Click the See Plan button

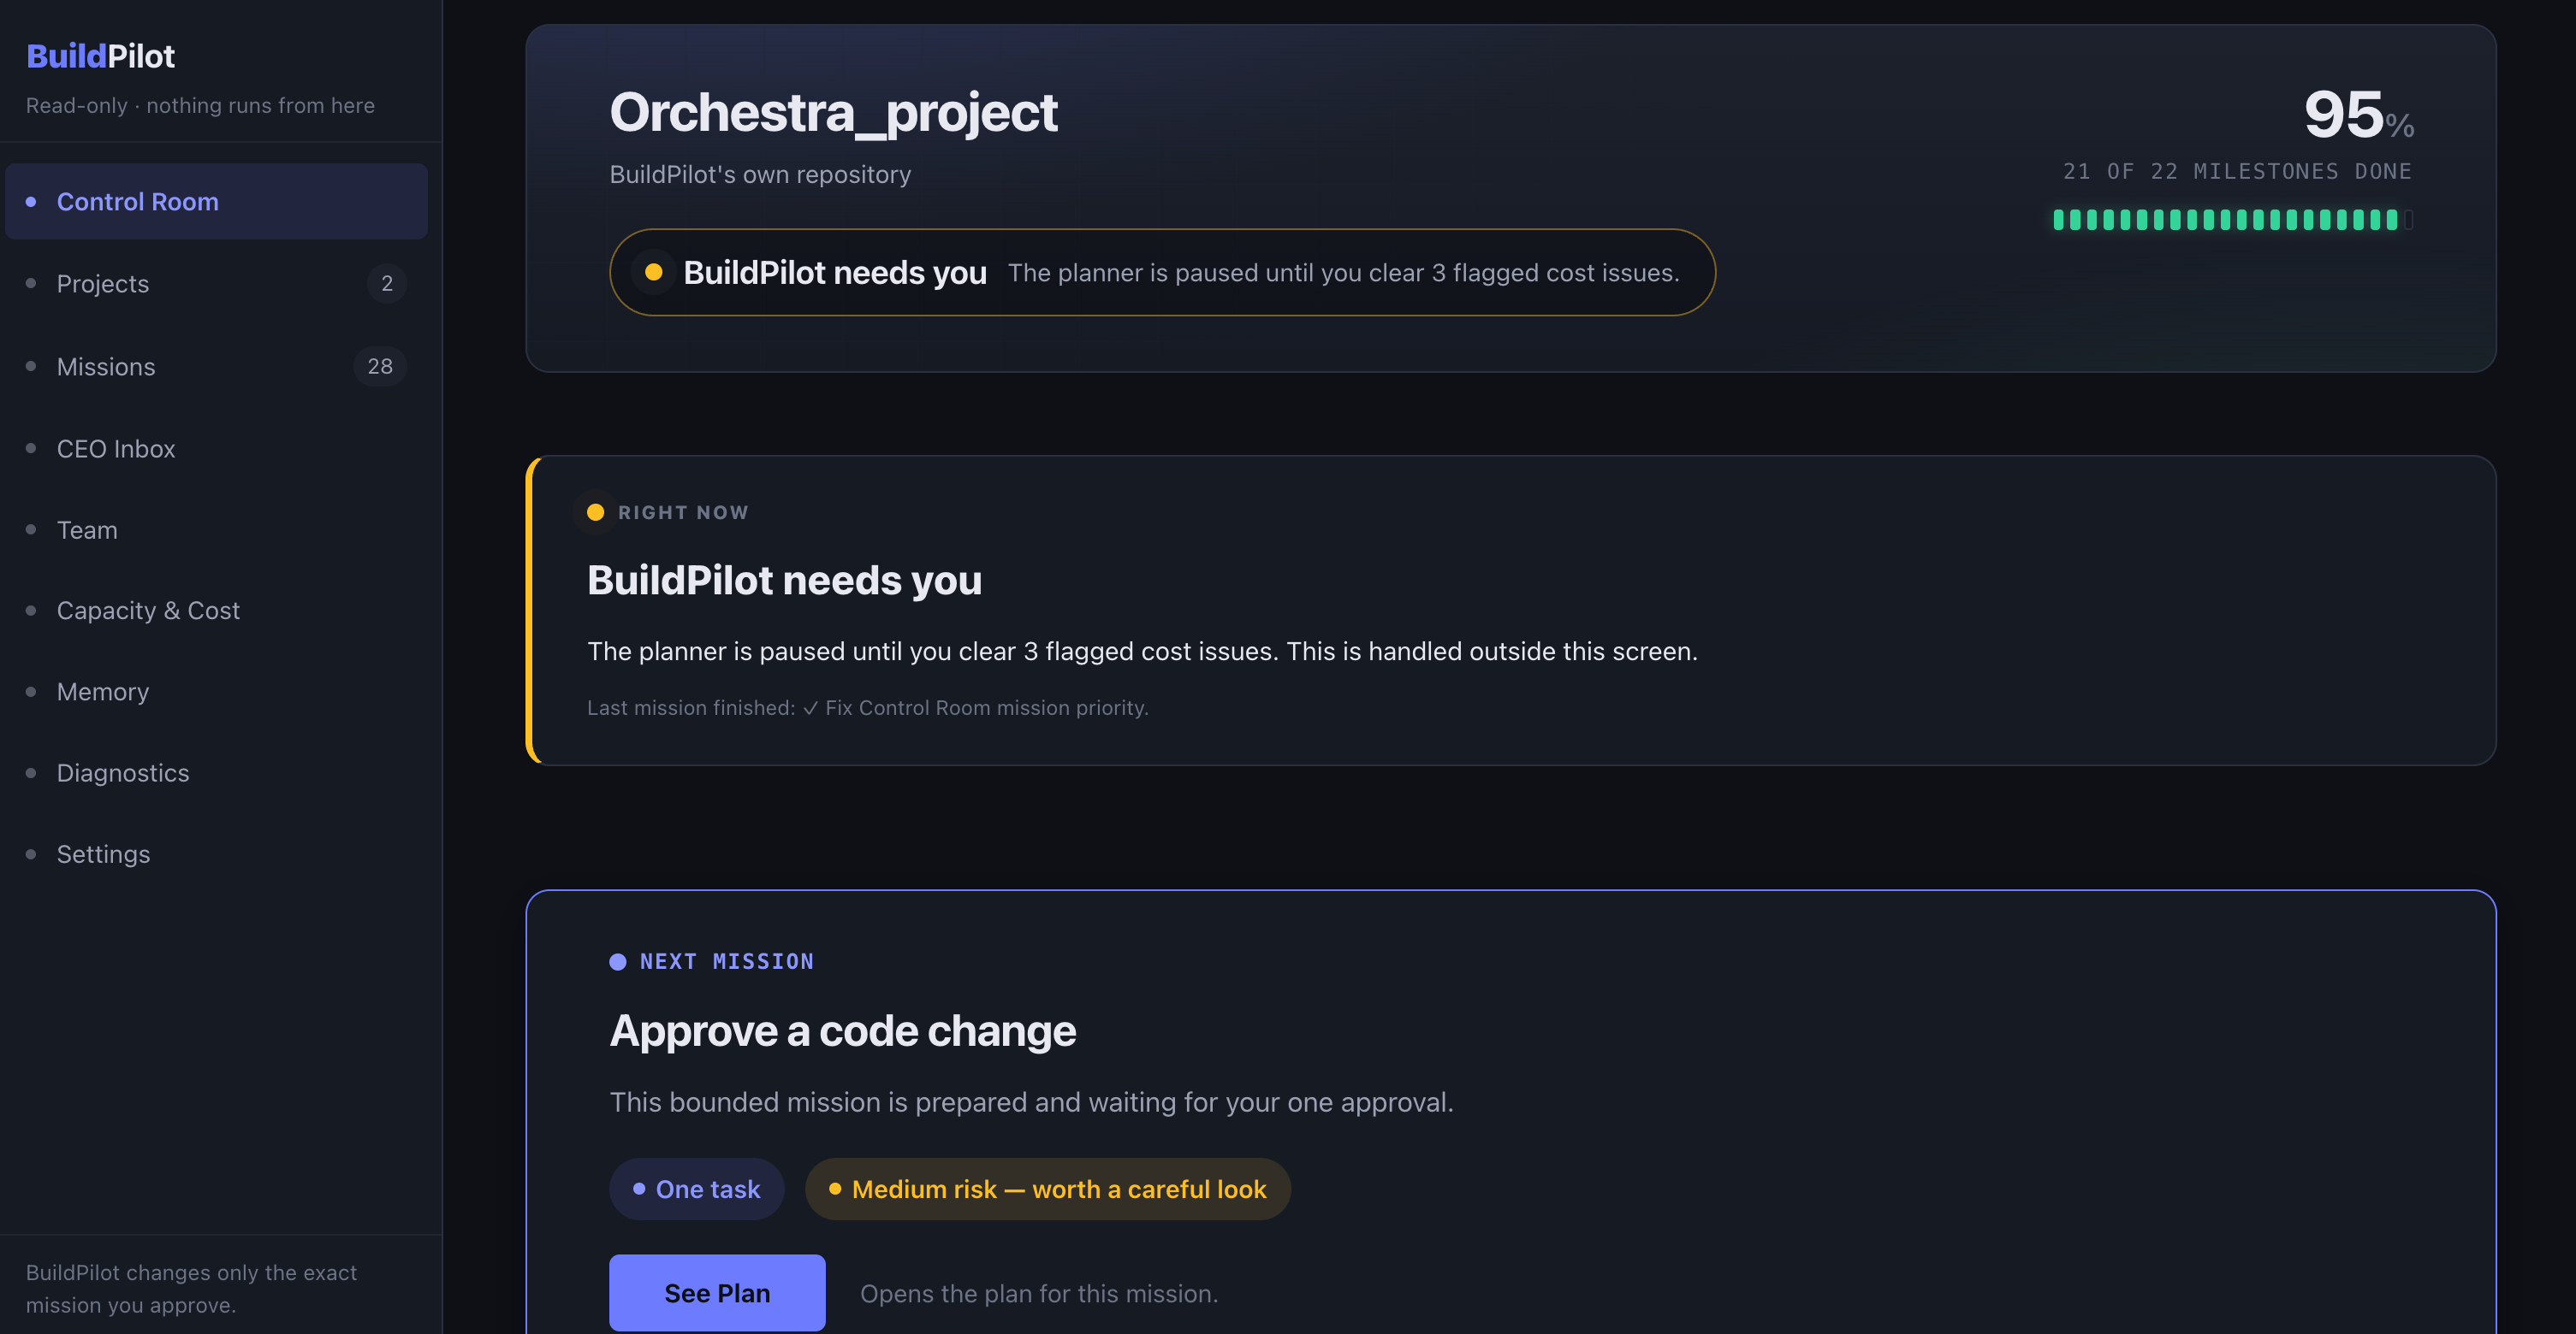(x=717, y=1293)
